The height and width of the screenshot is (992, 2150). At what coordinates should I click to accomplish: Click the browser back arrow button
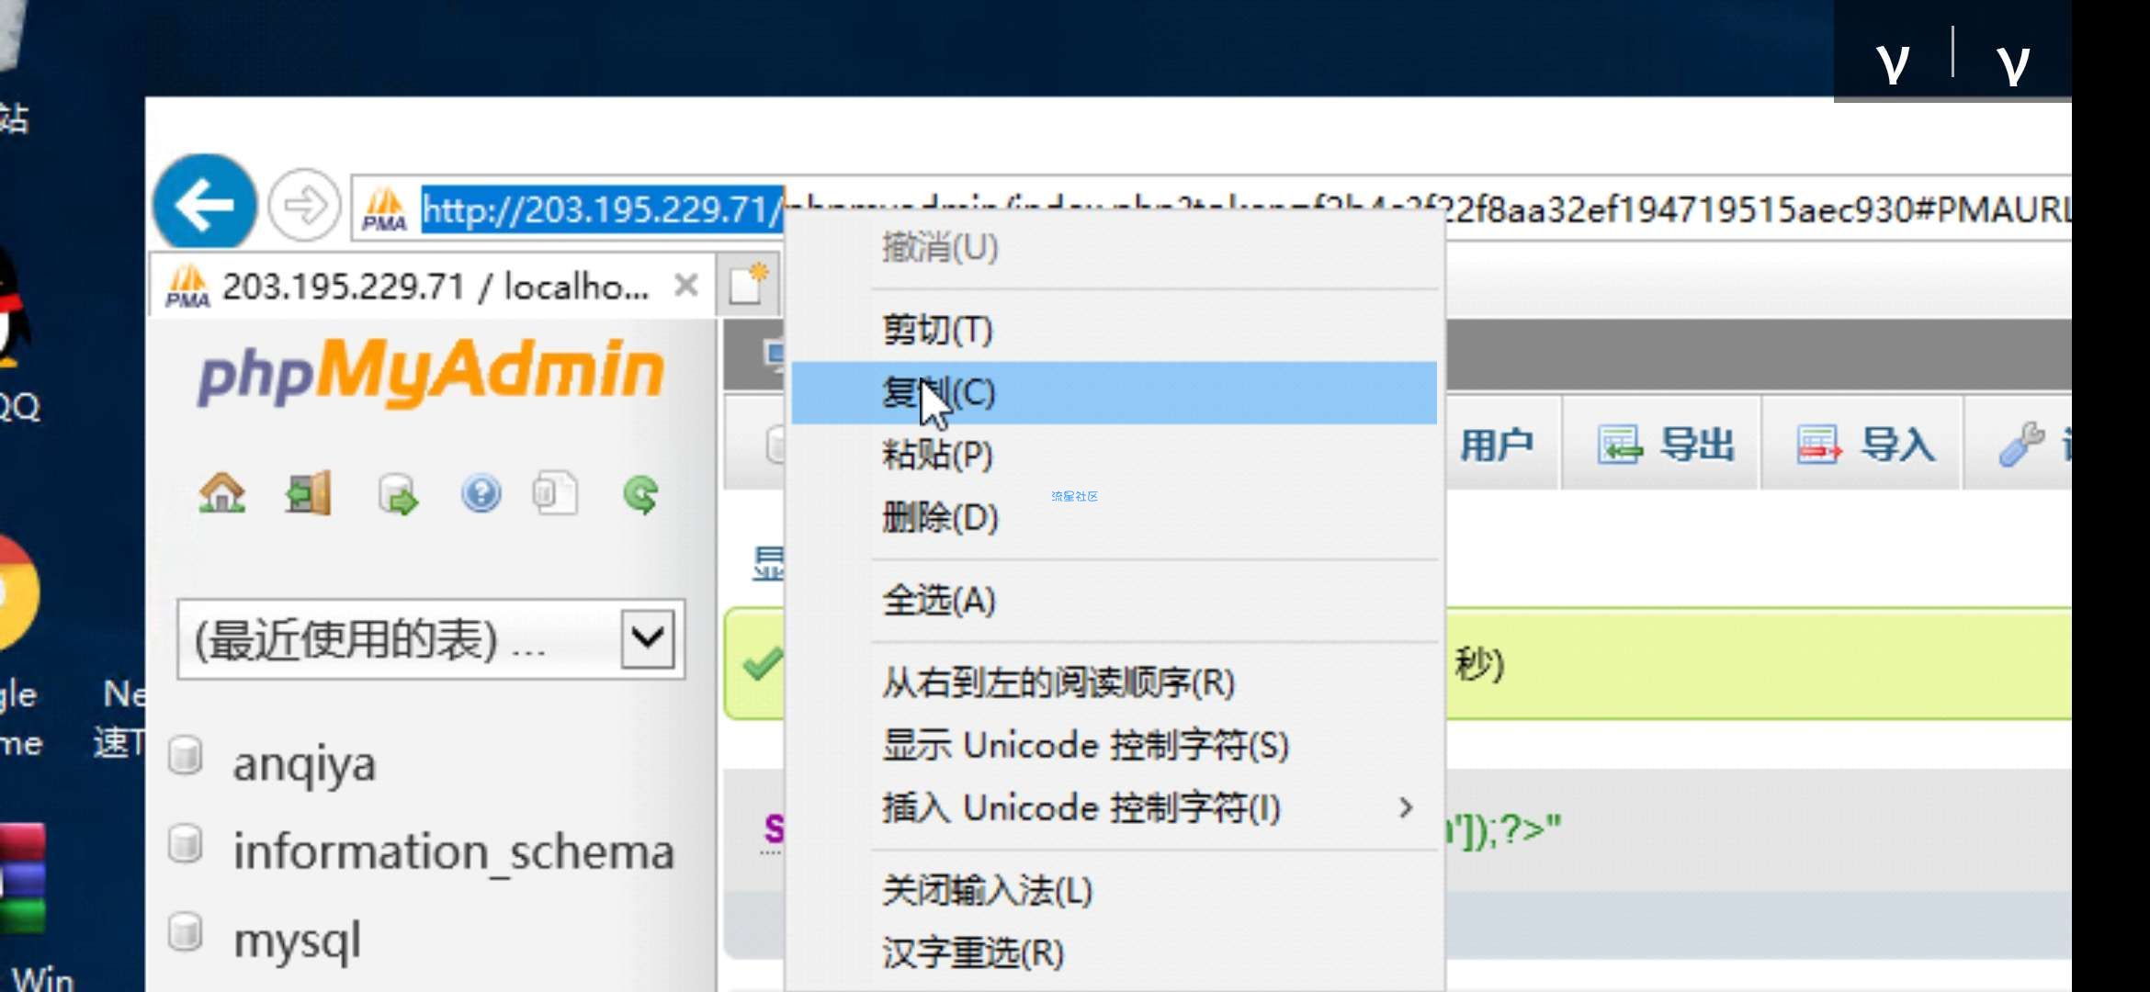pos(204,204)
